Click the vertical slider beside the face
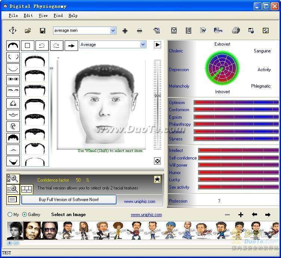The image size is (281, 258). (157, 96)
